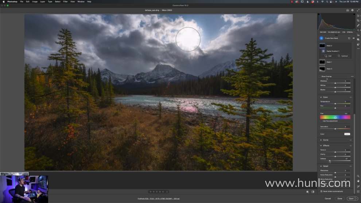Collapse the Color section chevron

point(321,97)
